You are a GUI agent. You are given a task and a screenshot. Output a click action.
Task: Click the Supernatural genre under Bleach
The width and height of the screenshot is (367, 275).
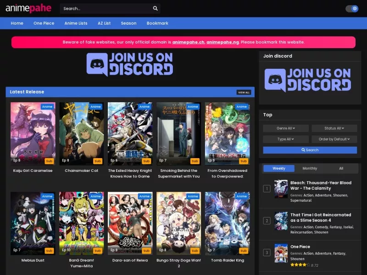pos(301,200)
